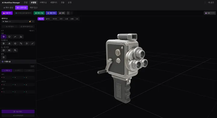Collapse the 트랜스폼 panel header

coord(18,62)
